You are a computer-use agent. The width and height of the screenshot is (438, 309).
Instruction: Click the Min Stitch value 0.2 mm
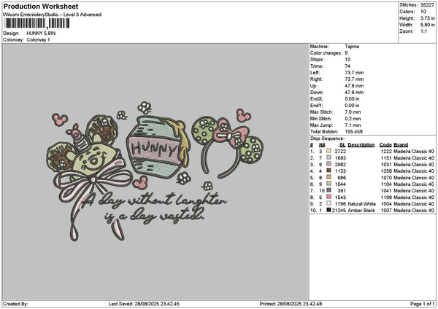point(353,119)
